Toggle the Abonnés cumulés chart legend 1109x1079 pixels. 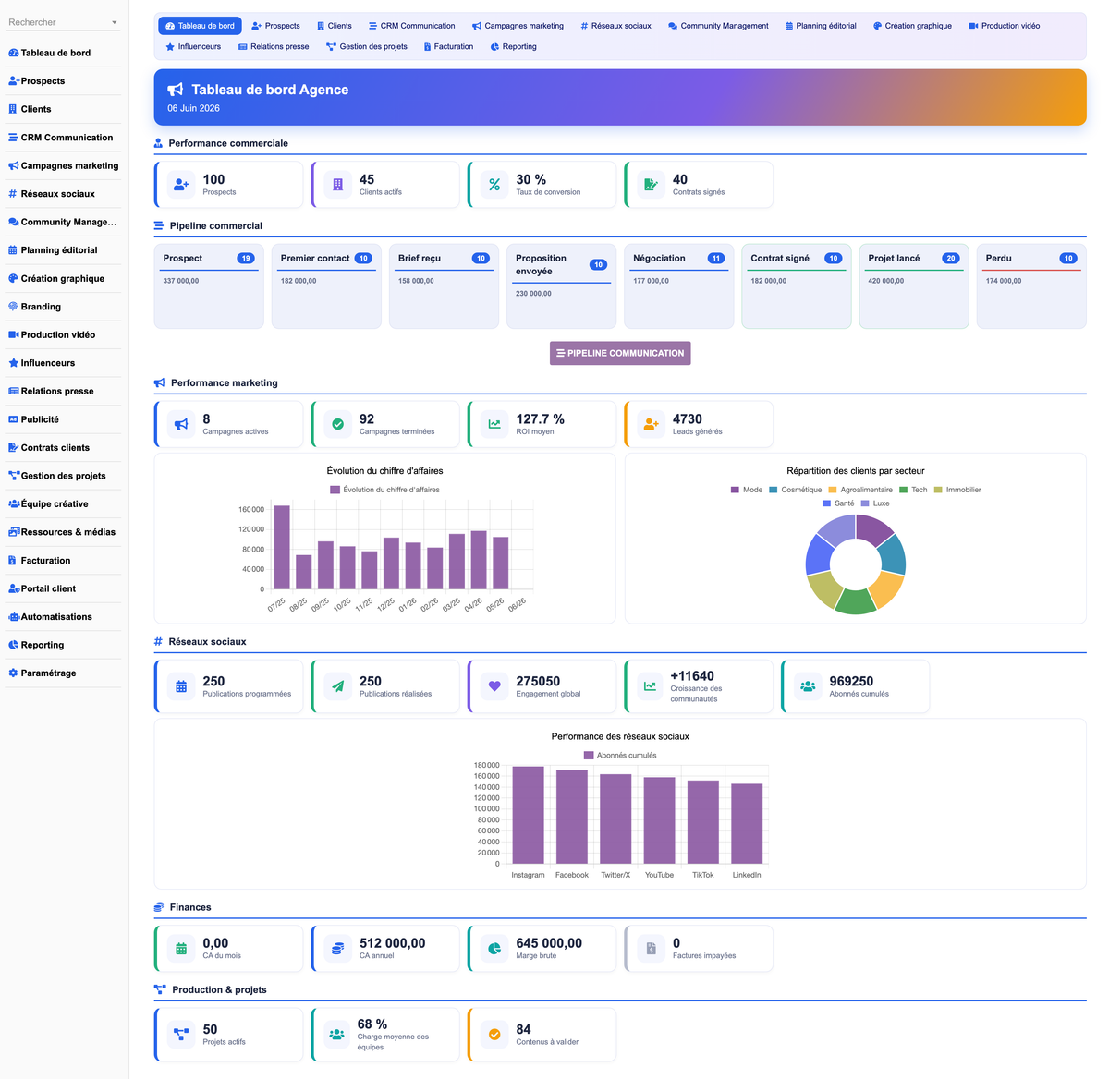(x=620, y=755)
